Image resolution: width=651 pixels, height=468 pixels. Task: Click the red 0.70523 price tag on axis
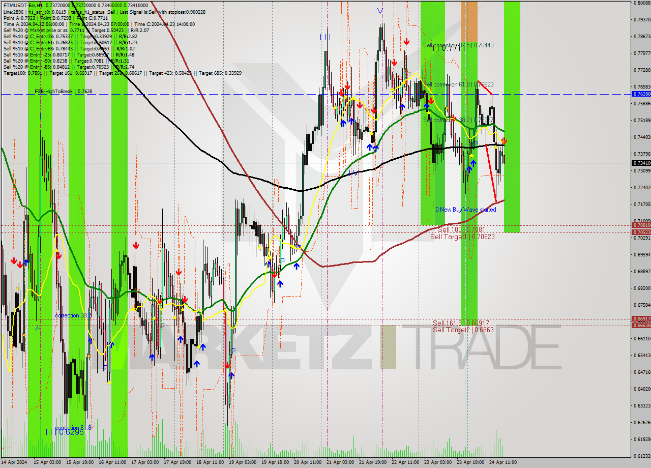pyautogui.click(x=641, y=232)
